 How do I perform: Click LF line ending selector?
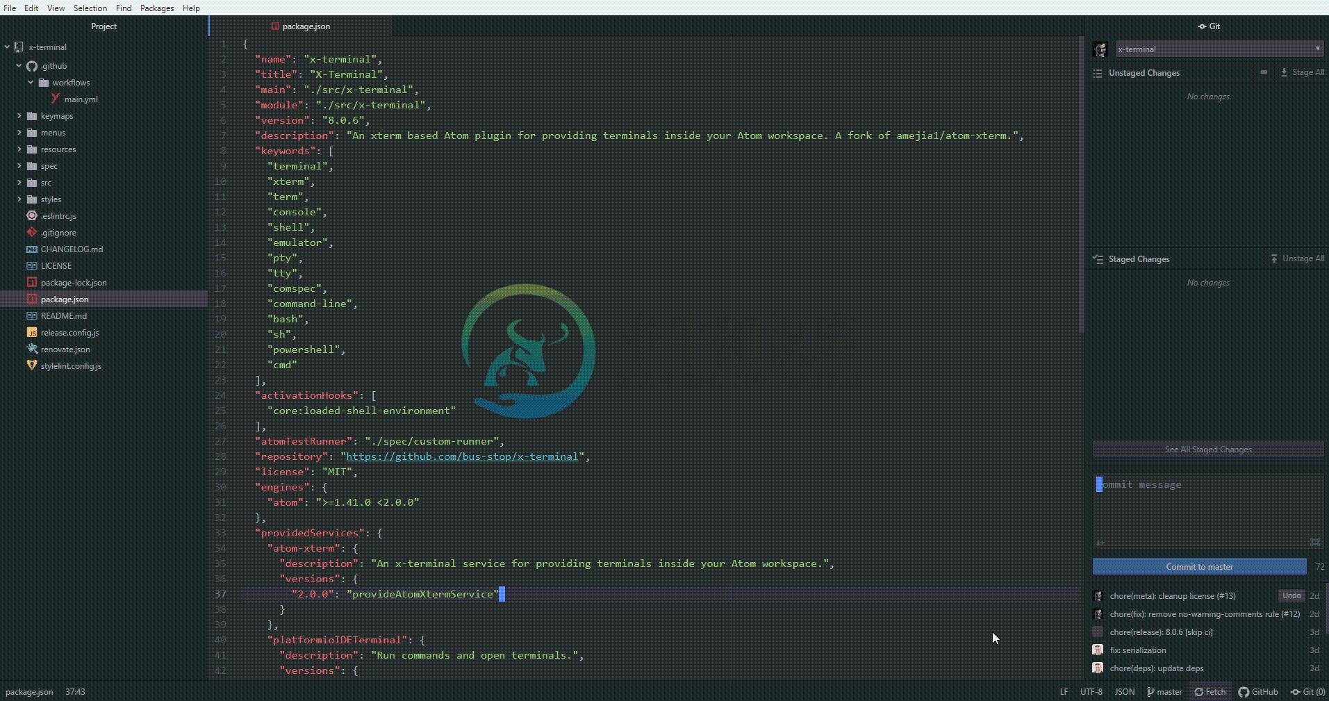1064,692
